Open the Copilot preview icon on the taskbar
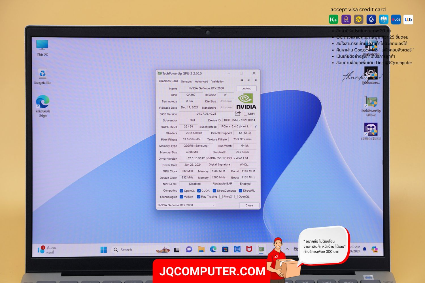The image size is (425, 283). click(374, 249)
